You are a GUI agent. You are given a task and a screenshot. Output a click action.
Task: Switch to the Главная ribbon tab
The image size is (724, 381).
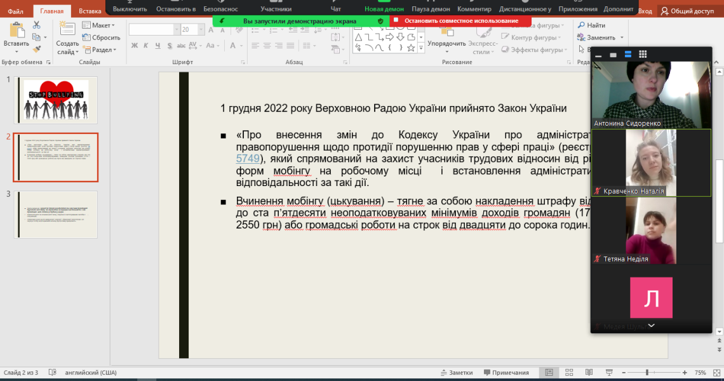coord(51,11)
